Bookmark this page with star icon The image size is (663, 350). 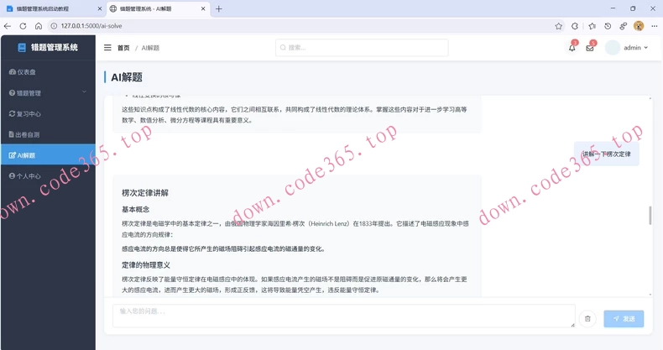(x=559, y=26)
